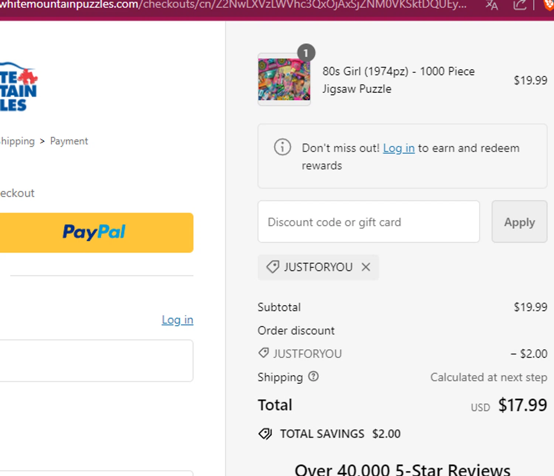Click the Log in link above contact field
This screenshot has width=554, height=476.
[x=177, y=320]
